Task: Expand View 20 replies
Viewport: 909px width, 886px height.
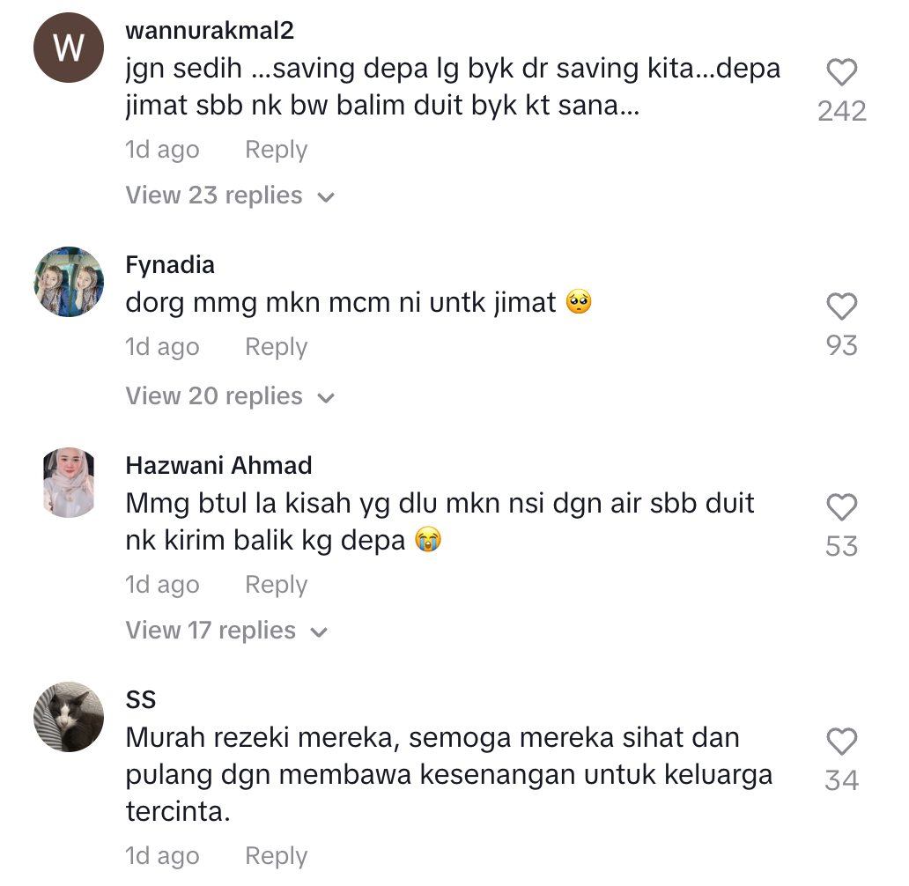Action: 230,396
